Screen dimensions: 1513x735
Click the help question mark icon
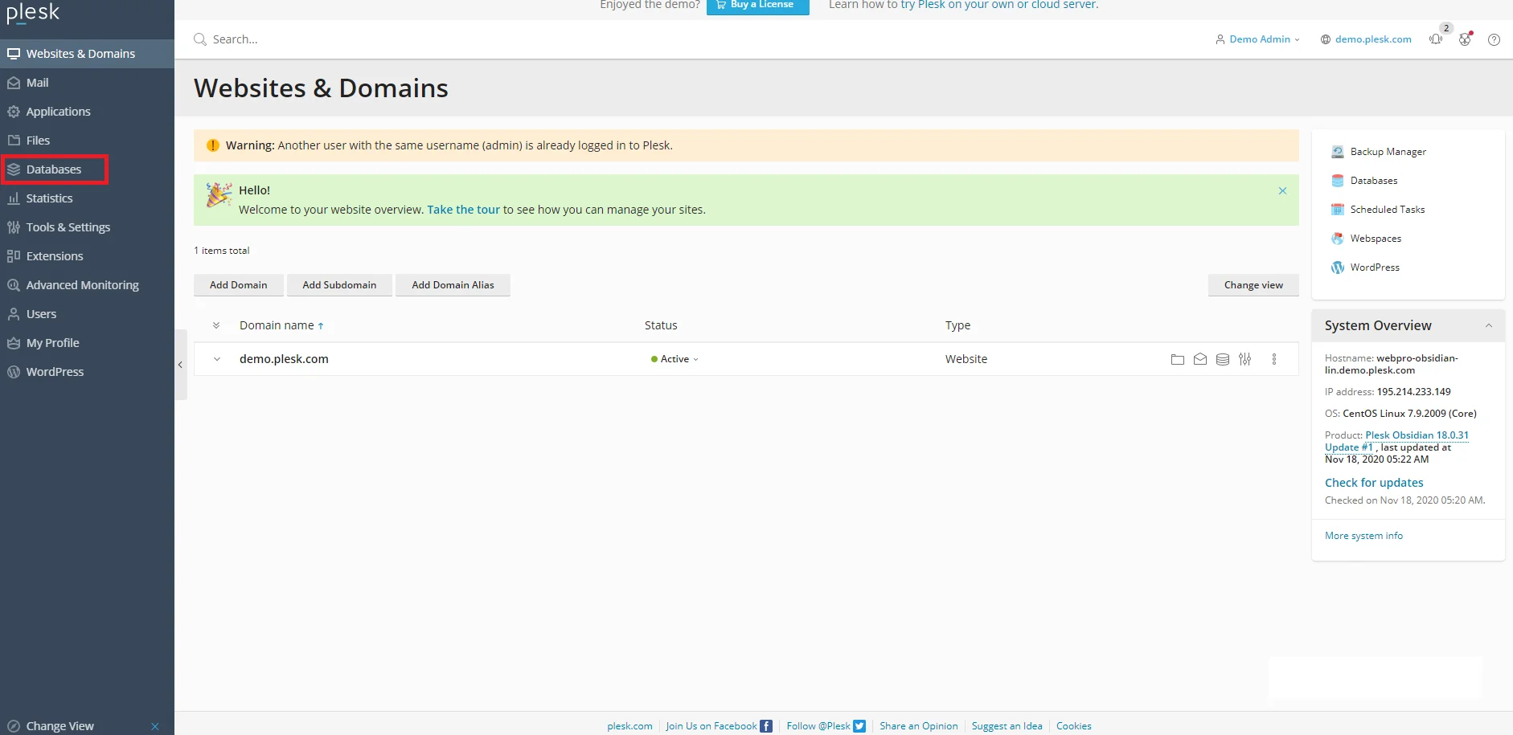click(x=1494, y=39)
